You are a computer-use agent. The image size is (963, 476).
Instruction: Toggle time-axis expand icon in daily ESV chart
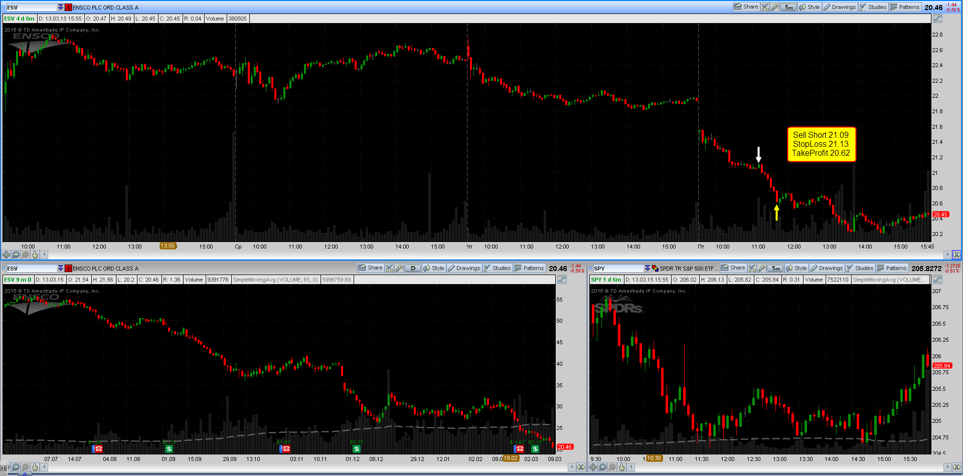(x=581, y=467)
